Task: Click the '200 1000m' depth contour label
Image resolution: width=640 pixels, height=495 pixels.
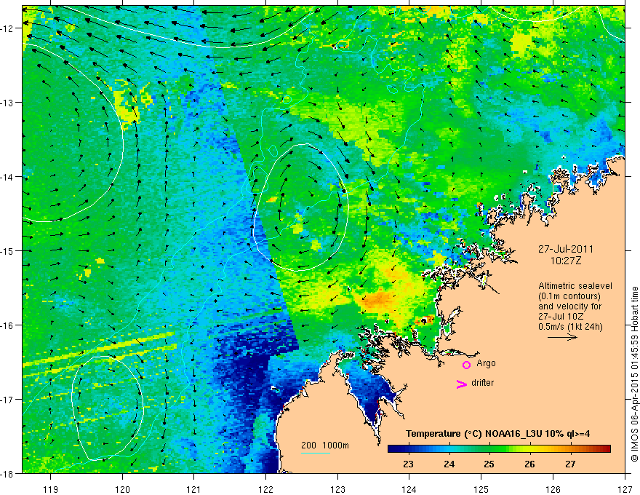Action: [325, 445]
